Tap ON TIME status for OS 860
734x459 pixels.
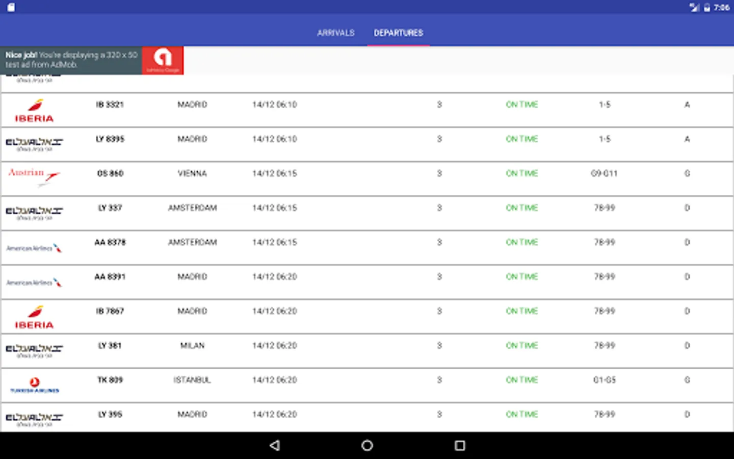[522, 173]
